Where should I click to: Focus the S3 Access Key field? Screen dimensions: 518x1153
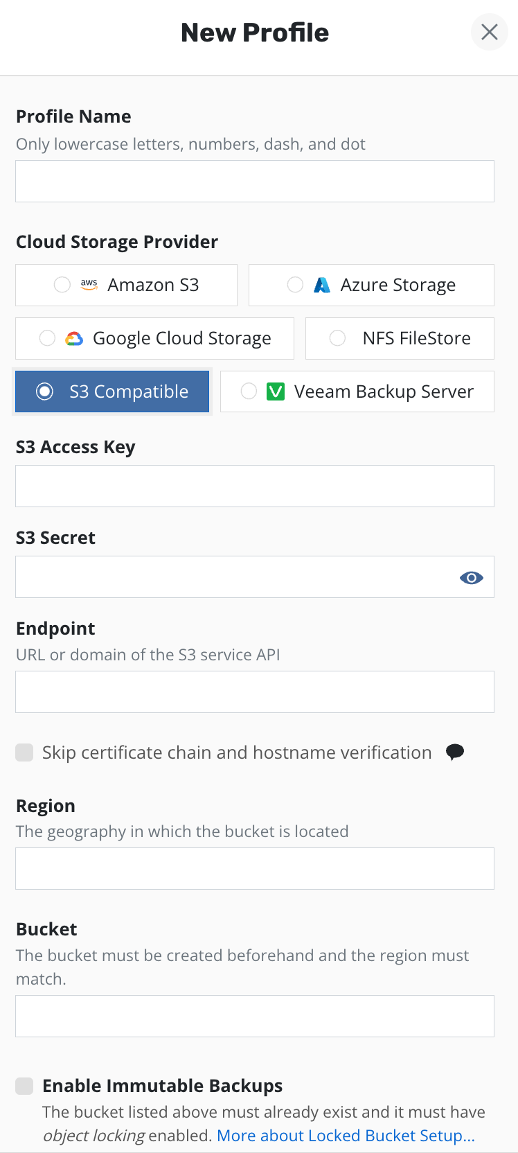[254, 486]
